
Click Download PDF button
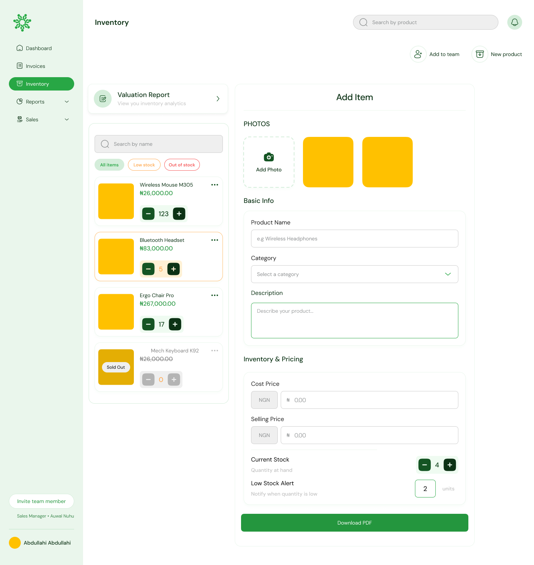[355, 523]
